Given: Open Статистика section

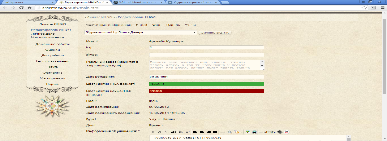Looking at the screenshot, I should coord(52,72).
